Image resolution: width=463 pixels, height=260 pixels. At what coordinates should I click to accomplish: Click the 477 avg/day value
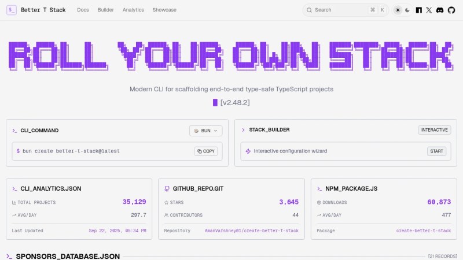pyautogui.click(x=446, y=215)
